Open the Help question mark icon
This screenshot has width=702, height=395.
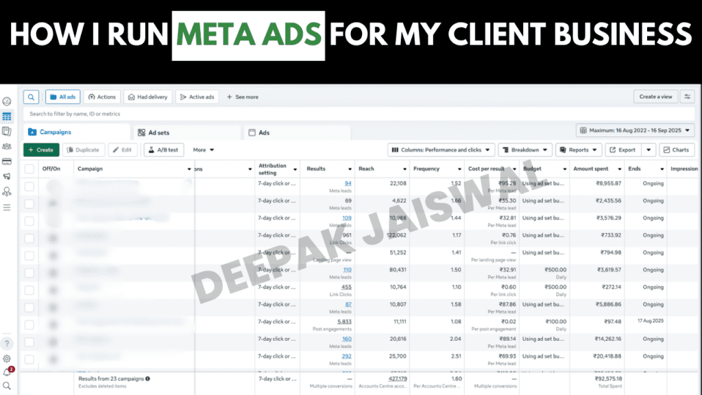tap(7, 344)
